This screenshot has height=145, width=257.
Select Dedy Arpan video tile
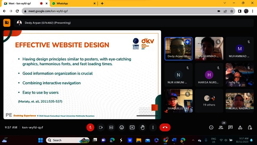(178, 49)
